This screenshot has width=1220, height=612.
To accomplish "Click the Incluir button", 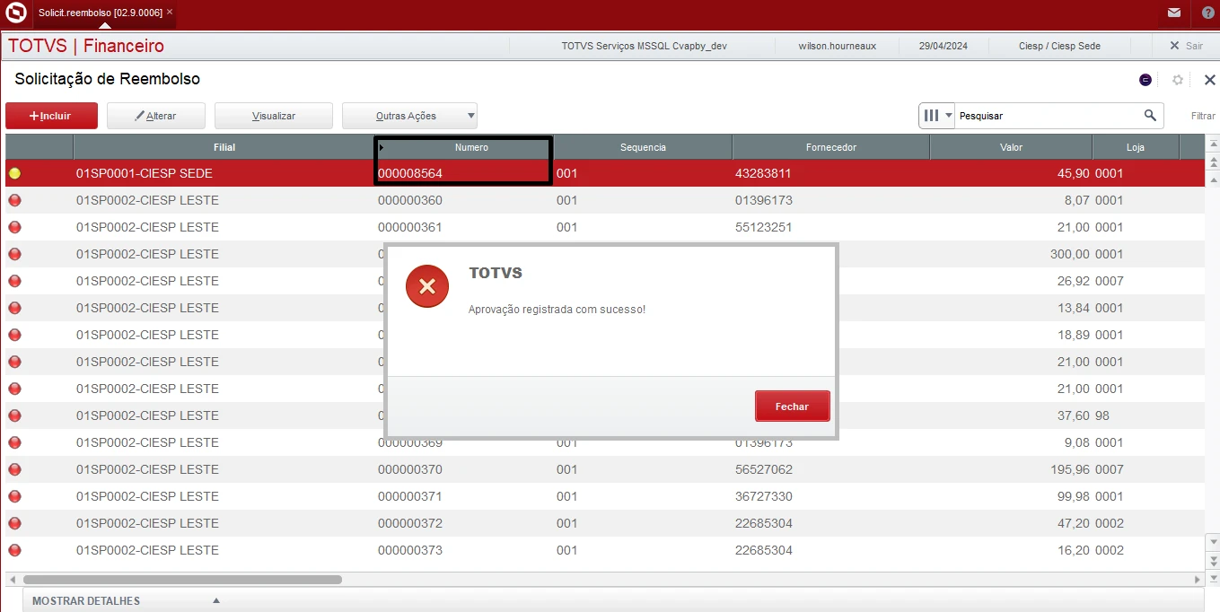I will point(50,116).
